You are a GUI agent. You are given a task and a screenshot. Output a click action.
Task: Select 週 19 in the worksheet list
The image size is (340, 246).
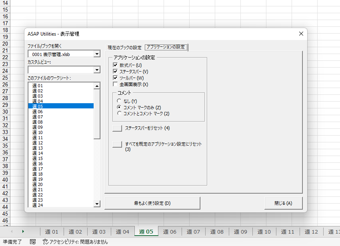click(x=61, y=179)
